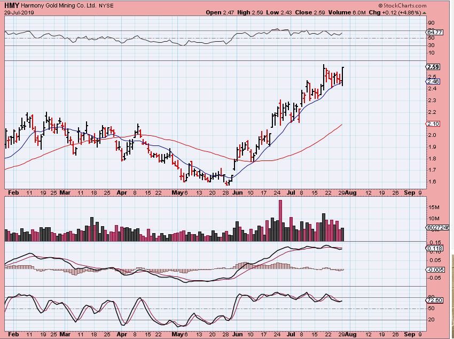Click the MACD histogram tag -0.005
Image resolution: width=454 pixels, height=339 pixels.
(436, 269)
